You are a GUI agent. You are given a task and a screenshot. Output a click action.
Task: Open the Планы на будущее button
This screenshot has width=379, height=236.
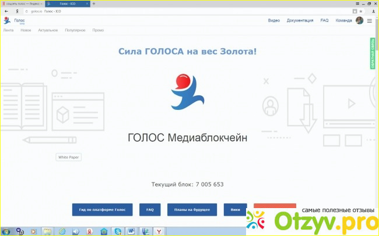point(192,209)
